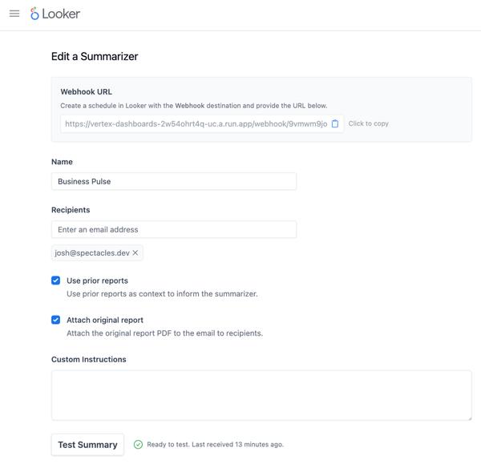Screen dimensions: 481x464
Task: Toggle the Attach original report checkbox
Action: click(56, 320)
